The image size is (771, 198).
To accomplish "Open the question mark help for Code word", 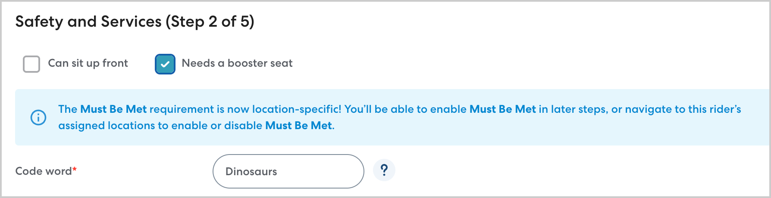I will 384,170.
